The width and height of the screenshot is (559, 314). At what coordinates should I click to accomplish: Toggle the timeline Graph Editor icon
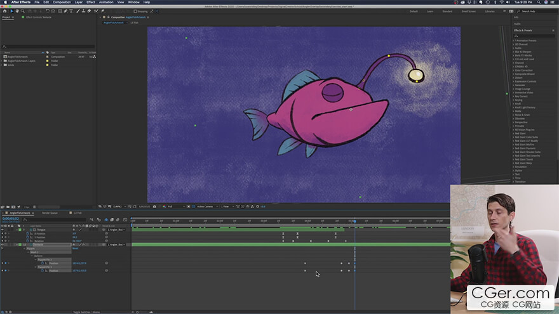pyautogui.click(x=125, y=219)
